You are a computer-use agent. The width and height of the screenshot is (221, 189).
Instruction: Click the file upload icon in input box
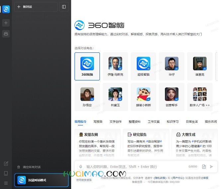[204, 166]
